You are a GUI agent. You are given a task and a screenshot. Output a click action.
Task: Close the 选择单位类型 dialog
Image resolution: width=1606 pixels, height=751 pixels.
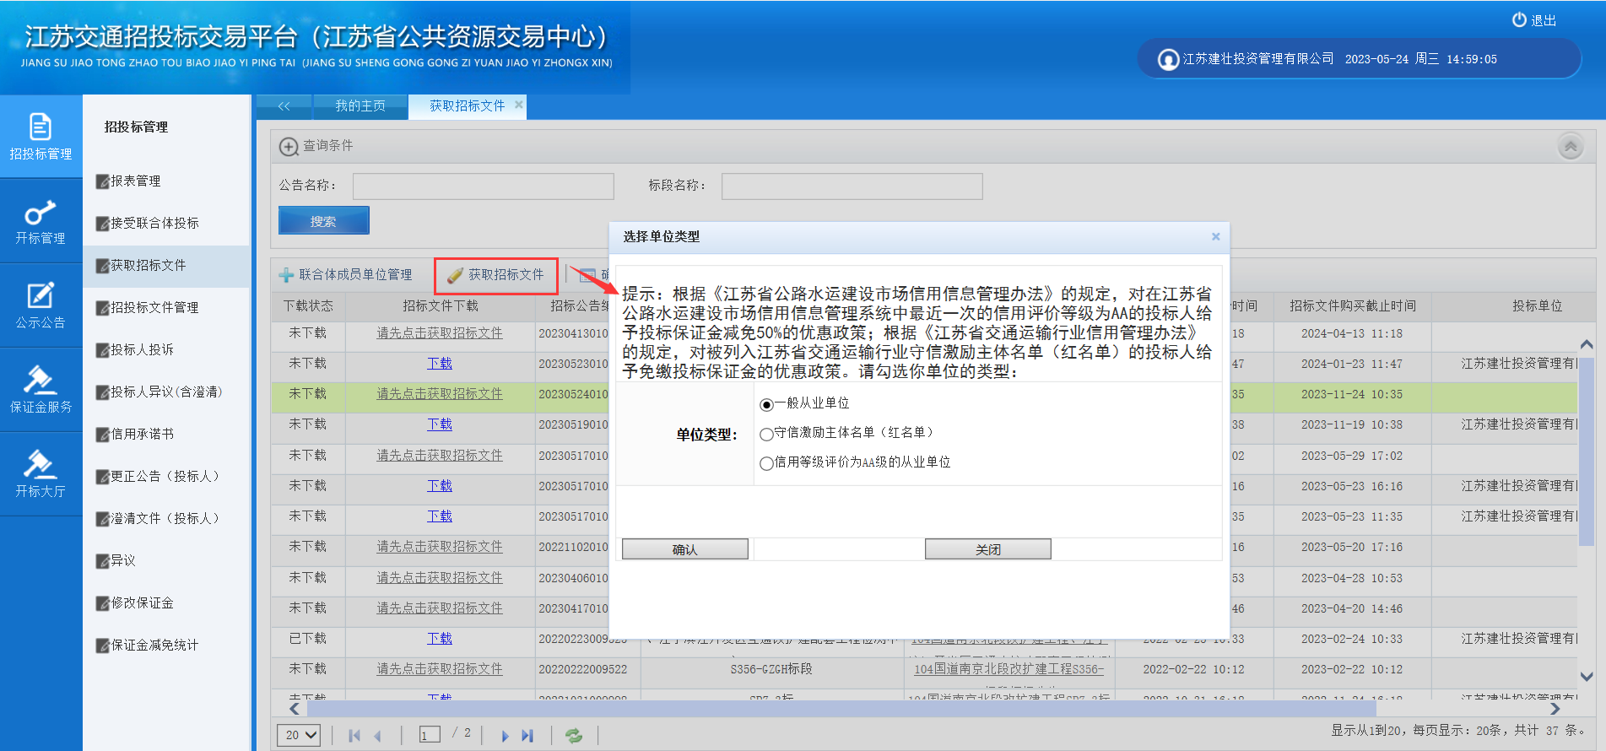coord(1216,236)
